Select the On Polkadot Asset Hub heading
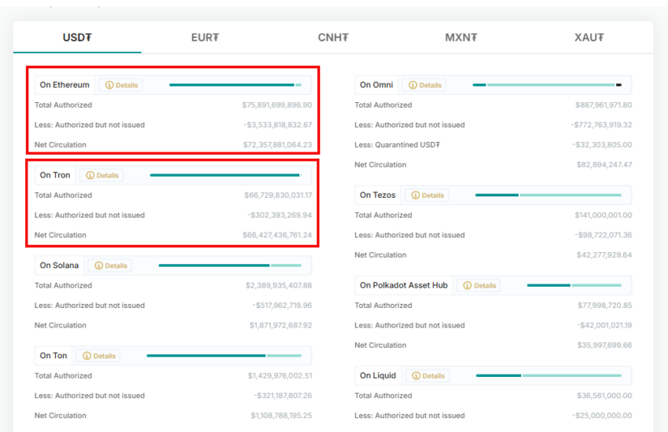668x432 pixels. pos(403,286)
